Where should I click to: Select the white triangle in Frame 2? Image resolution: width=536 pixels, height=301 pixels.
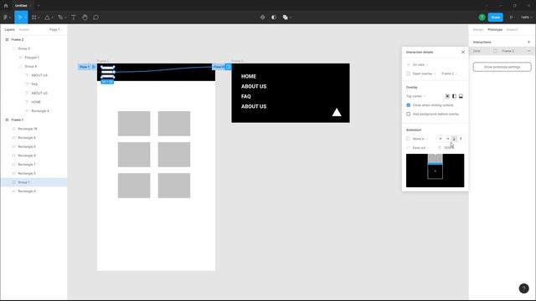pos(337,113)
